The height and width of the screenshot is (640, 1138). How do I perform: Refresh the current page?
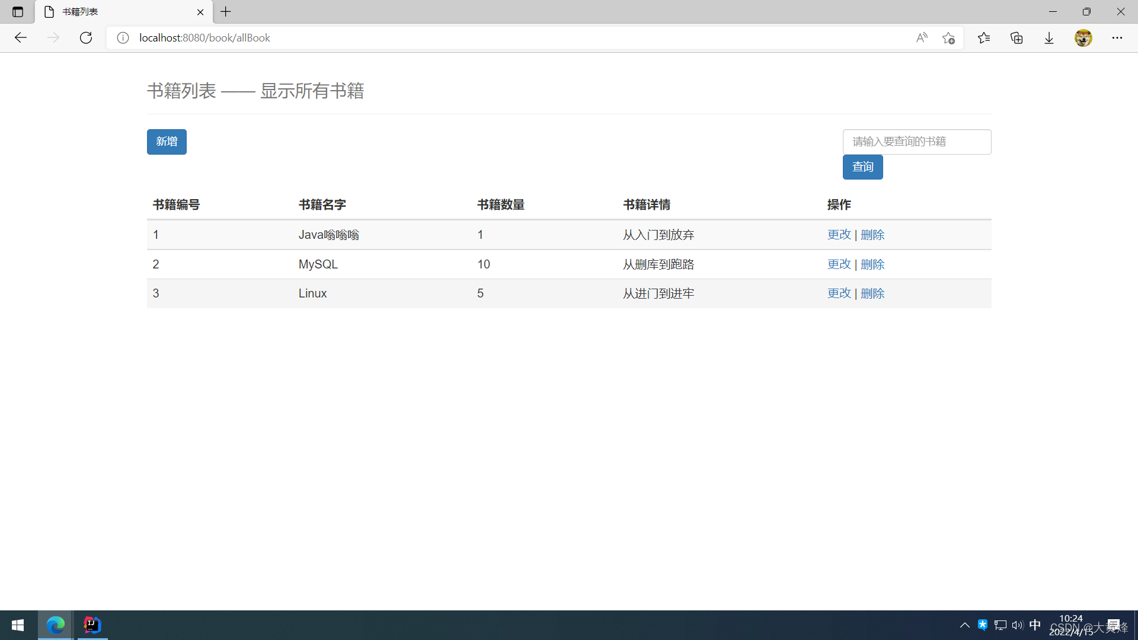point(86,38)
